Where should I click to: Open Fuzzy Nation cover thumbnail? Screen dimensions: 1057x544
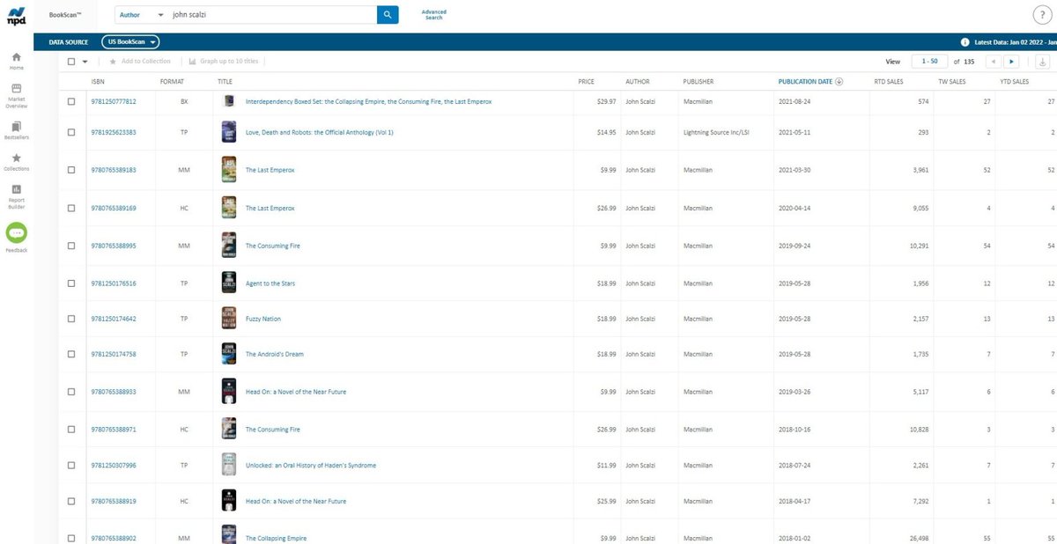229,319
